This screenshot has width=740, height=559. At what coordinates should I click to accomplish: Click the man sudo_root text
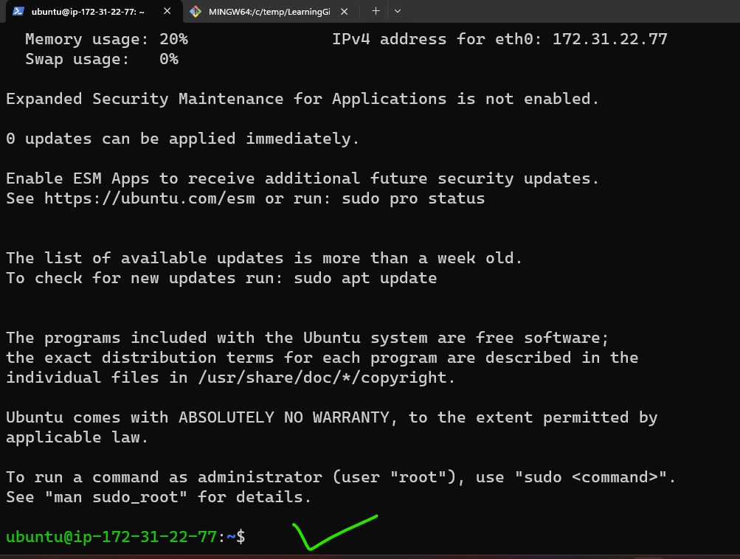pyautogui.click(x=116, y=496)
